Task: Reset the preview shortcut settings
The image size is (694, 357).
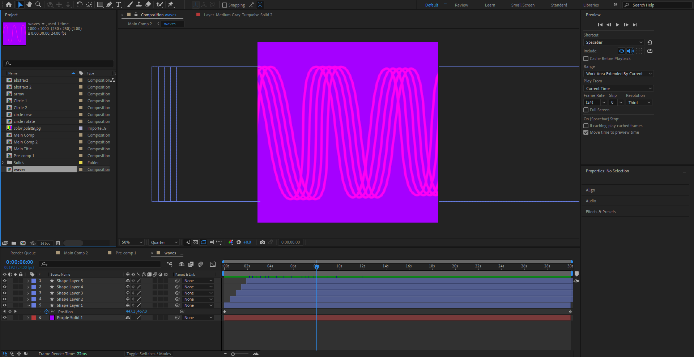Action: click(x=650, y=42)
